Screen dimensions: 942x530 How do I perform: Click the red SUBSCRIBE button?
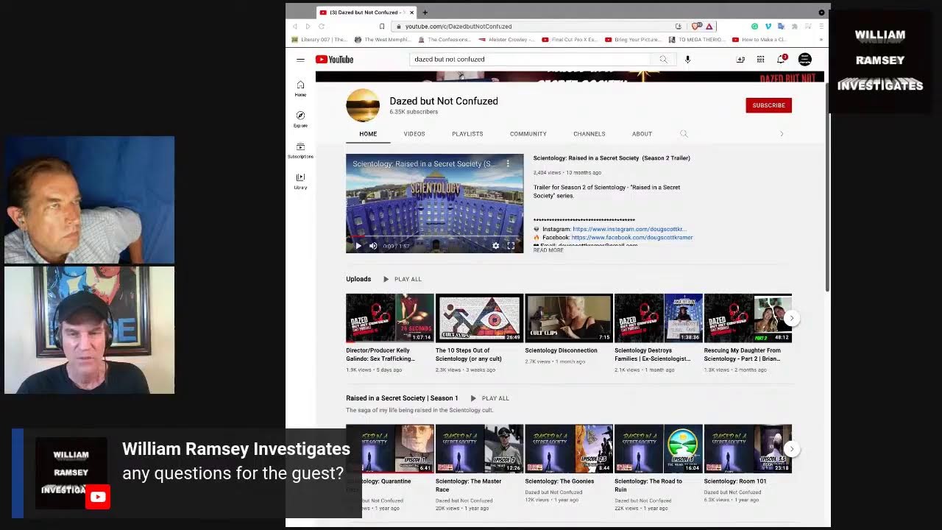coord(768,105)
